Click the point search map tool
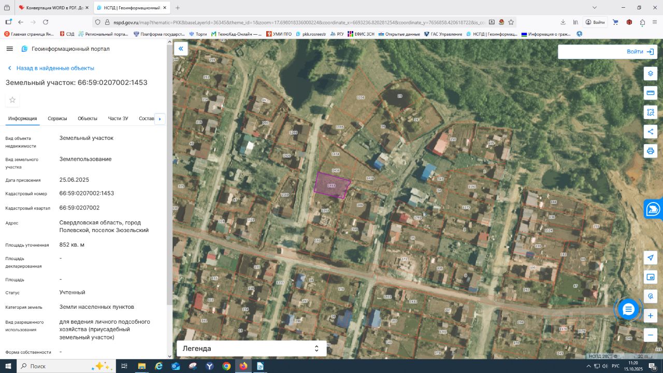 (x=651, y=296)
